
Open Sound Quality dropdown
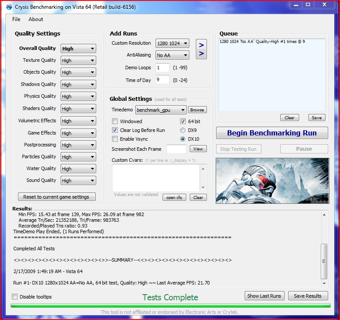point(78,181)
